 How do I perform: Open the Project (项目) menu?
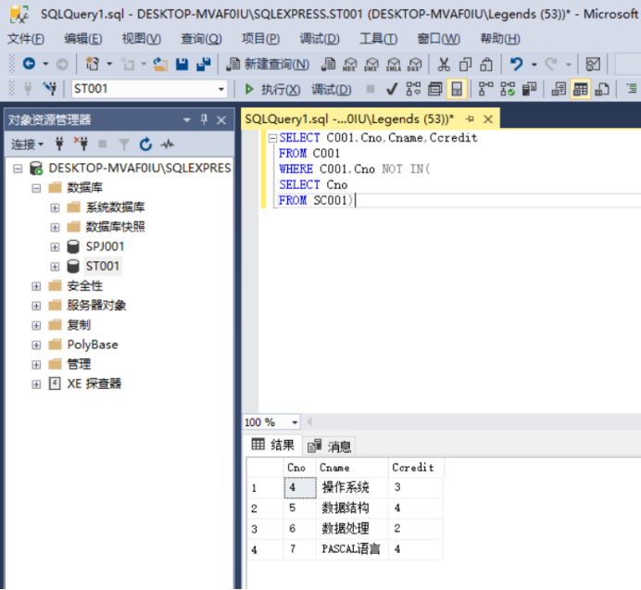[x=260, y=39]
